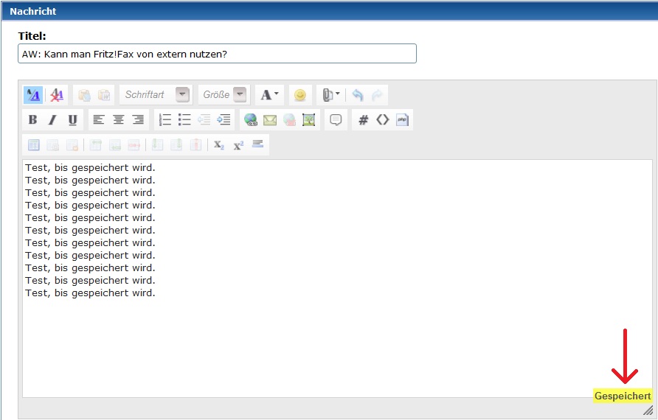658x420 pixels.
Task: Click the remove text formatting icon
Action: pos(57,95)
